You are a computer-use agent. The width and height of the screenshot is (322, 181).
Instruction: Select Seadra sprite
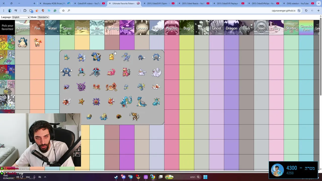pos(141,87)
